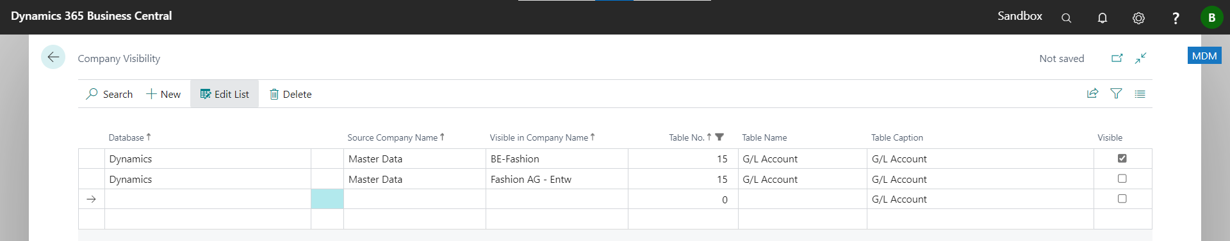This screenshot has width=1230, height=241.
Task: Click Dynamics 365 Business Central title
Action: [x=92, y=16]
